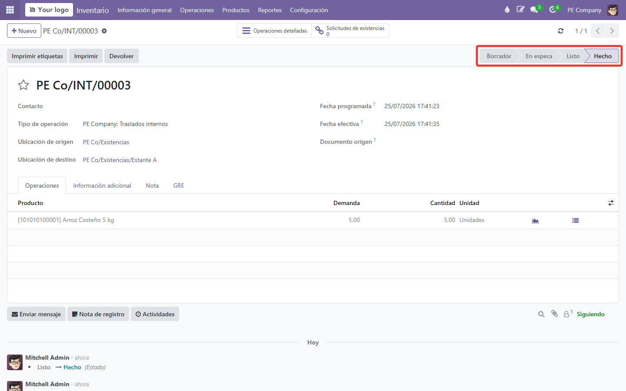
Task: Open Configuración menu
Action: 309,10
